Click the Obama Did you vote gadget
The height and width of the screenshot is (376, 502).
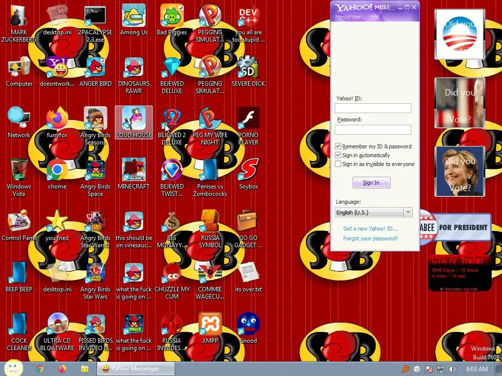point(459,34)
